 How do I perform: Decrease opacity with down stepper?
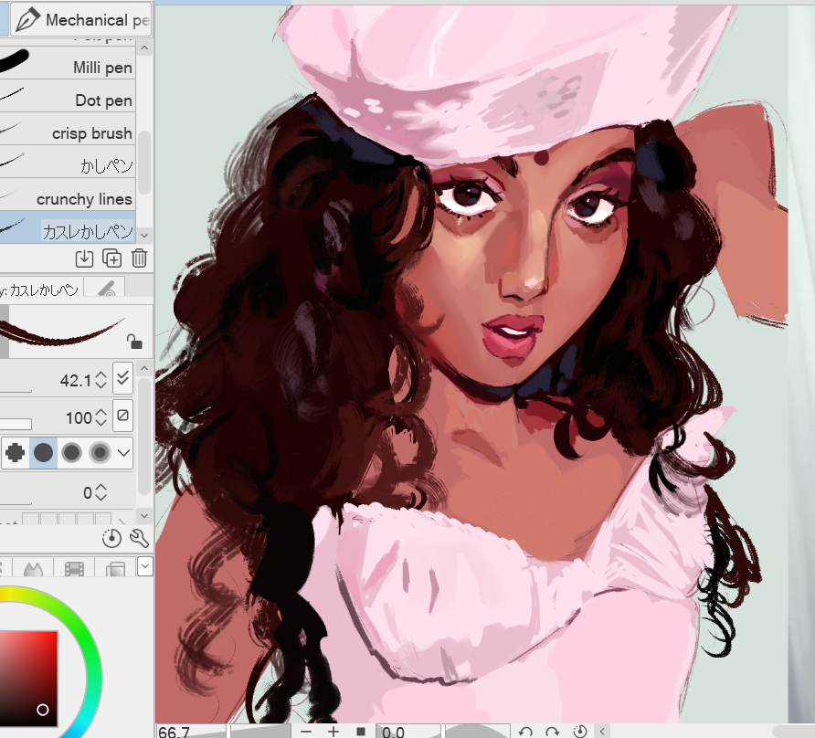click(101, 423)
